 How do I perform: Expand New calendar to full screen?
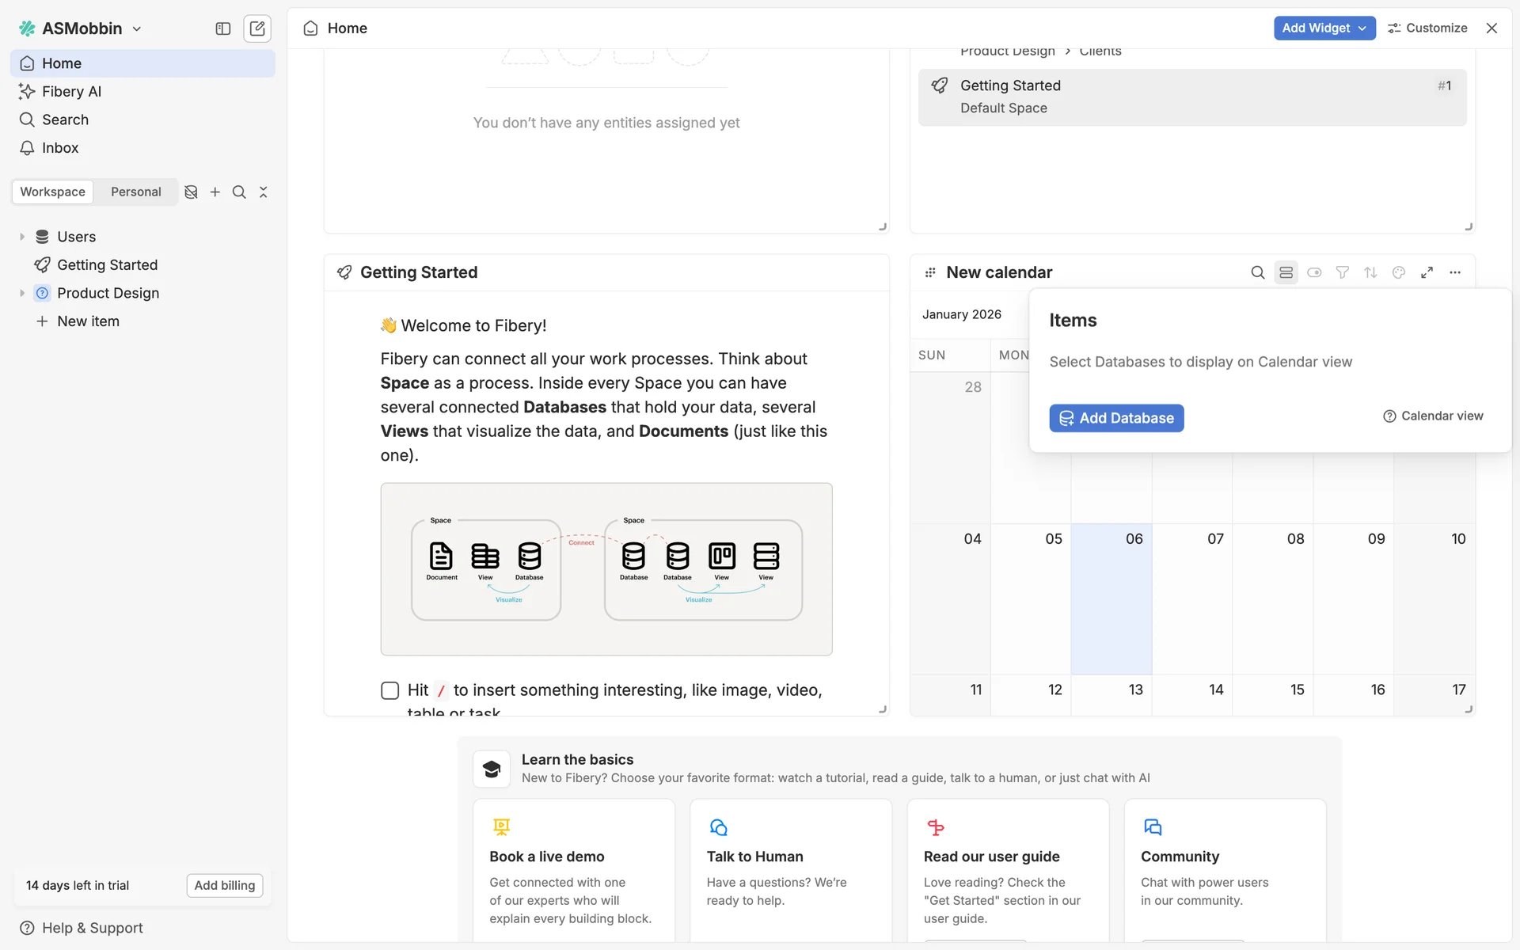[x=1427, y=272]
